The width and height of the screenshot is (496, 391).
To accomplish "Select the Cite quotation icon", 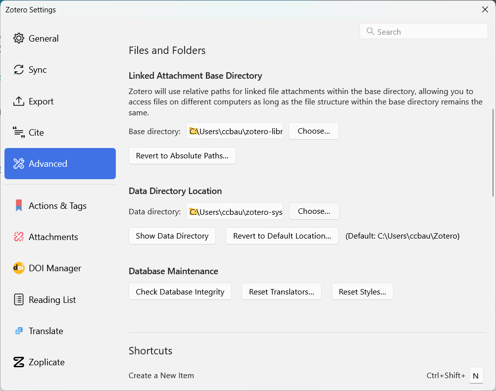I will point(19,133).
